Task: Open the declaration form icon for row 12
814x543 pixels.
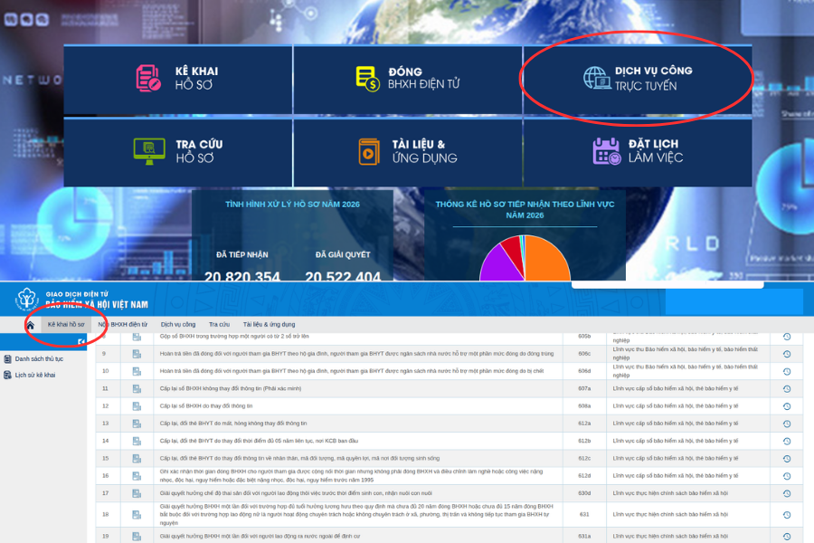Action: click(x=137, y=406)
